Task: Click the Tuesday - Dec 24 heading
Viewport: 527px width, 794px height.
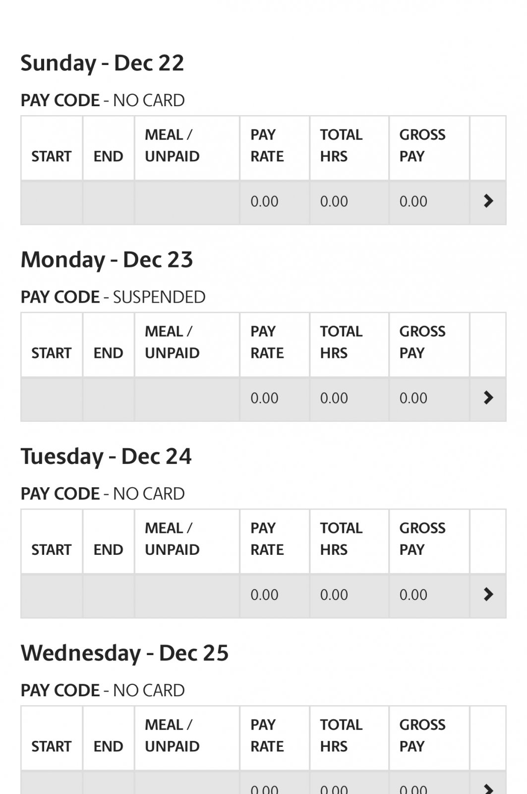Action: (106, 456)
